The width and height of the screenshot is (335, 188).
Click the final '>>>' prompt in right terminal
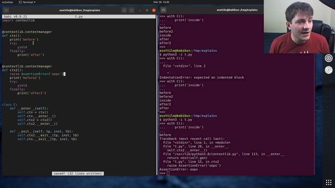click(x=162, y=173)
